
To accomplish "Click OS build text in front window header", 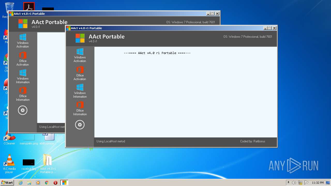I will click(x=248, y=37).
